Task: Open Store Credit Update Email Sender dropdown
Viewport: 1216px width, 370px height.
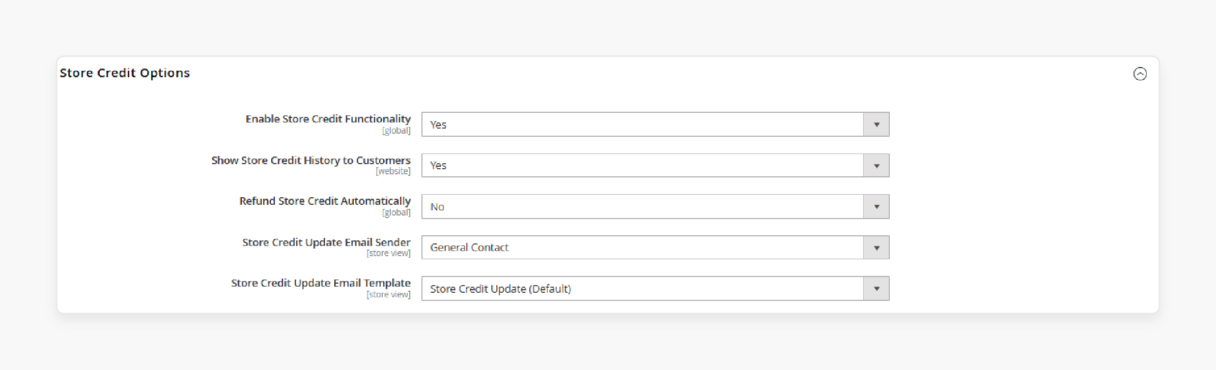Action: [x=655, y=248]
